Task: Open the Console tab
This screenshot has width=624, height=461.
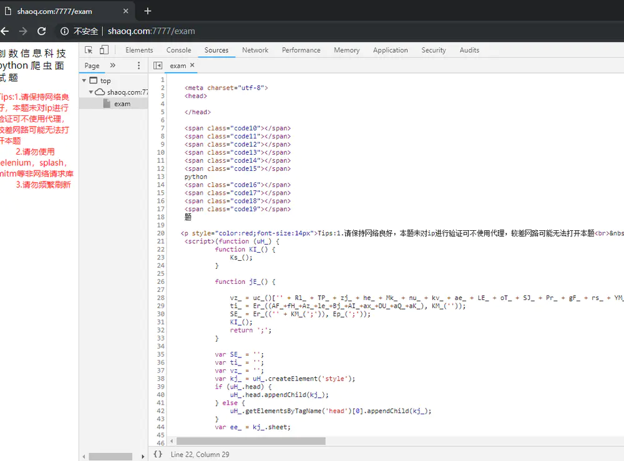Action: point(178,50)
